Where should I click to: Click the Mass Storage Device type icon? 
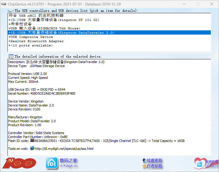[x=32, y=66]
